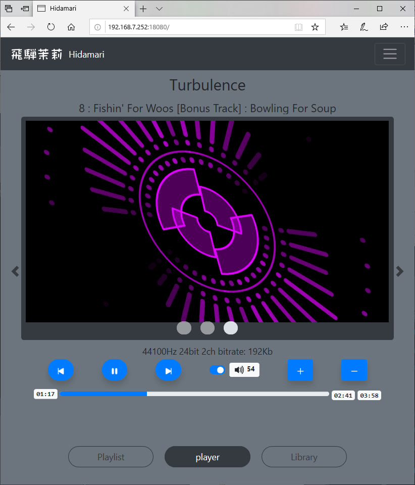This screenshot has height=485, width=415.
Task: Select the third carousel indicator dot
Action: [231, 328]
